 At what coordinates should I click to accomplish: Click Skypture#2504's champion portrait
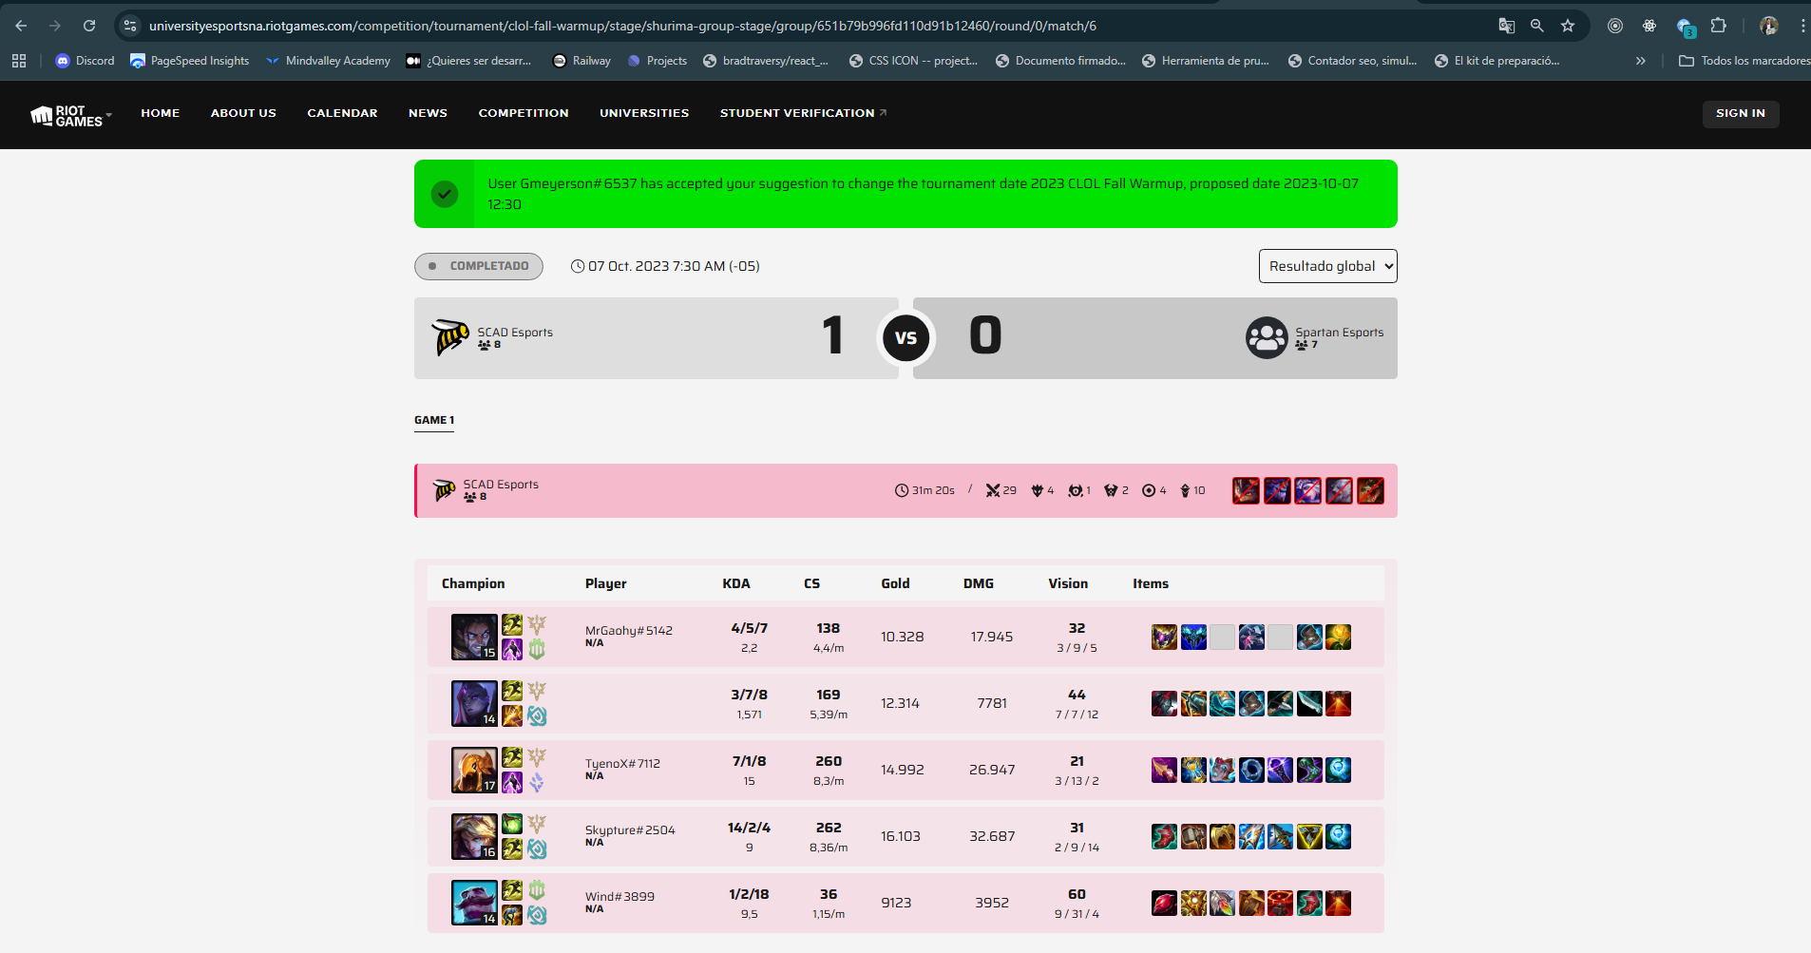click(474, 836)
